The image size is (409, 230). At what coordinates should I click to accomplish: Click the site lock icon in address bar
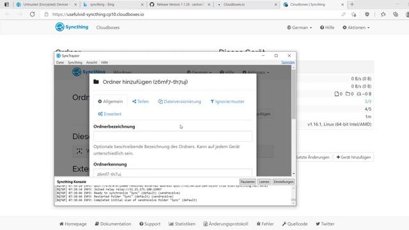click(x=46, y=14)
